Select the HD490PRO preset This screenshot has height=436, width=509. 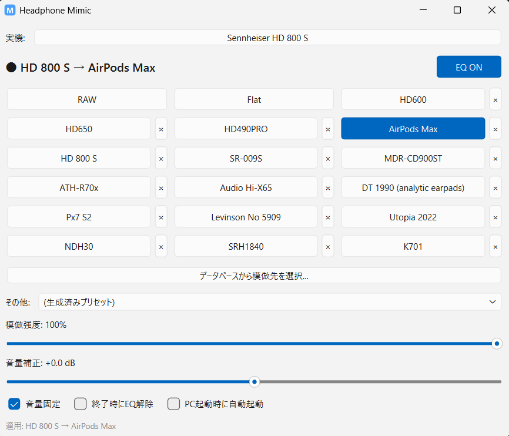coord(246,129)
